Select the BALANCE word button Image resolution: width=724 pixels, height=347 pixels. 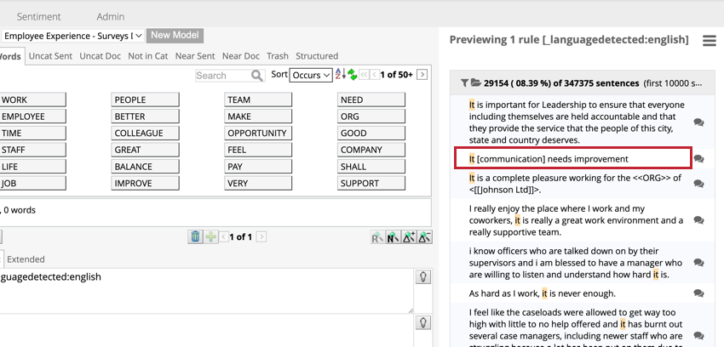145,167
